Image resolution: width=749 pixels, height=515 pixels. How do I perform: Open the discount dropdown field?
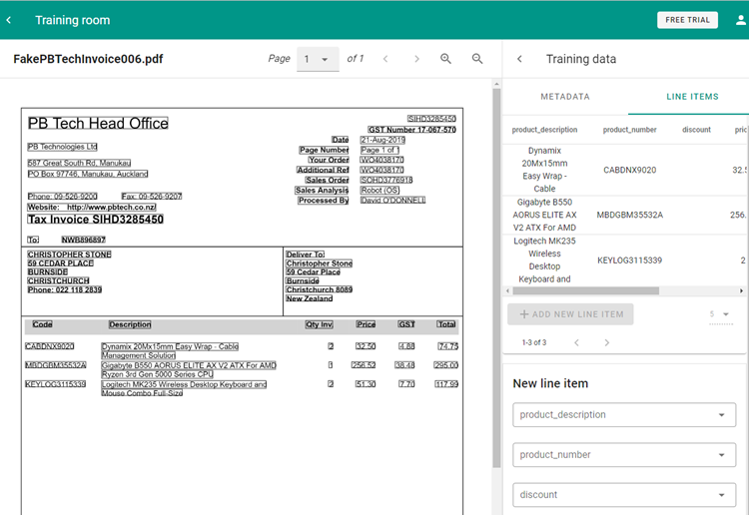click(624, 494)
